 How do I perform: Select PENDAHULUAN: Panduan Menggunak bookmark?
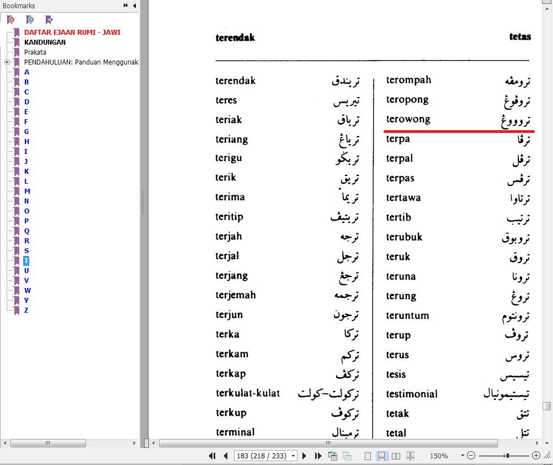click(x=81, y=62)
